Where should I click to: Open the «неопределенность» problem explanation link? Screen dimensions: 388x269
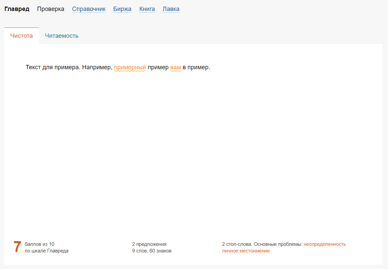[325, 244]
